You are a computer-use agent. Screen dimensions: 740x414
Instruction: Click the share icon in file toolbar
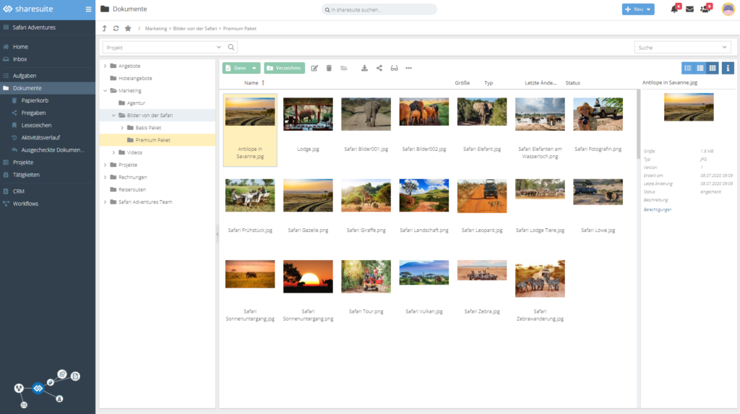coord(379,68)
